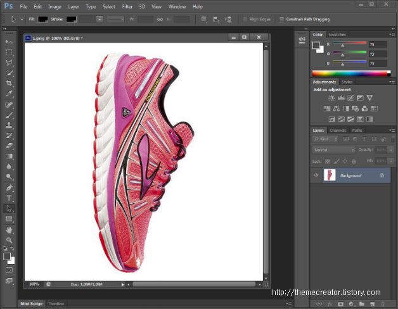
Task: Select the Magic Wand tool
Action: [9, 73]
